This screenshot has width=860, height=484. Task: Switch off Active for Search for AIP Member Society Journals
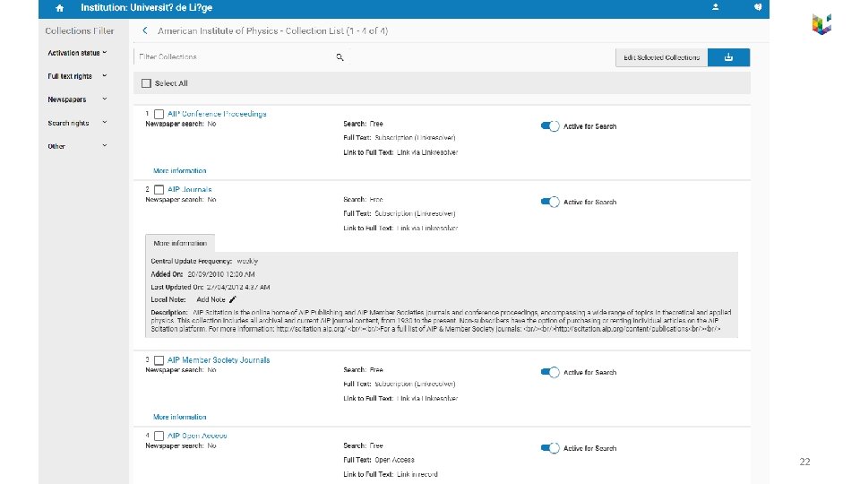pos(550,372)
